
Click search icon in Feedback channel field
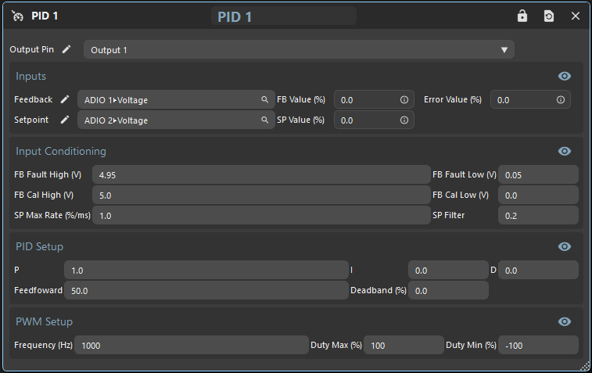(x=265, y=100)
